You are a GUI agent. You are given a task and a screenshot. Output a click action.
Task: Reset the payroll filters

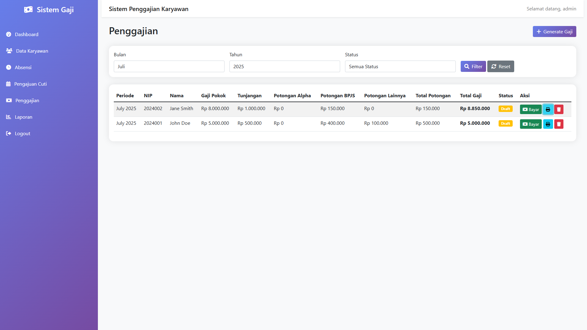pos(500,67)
